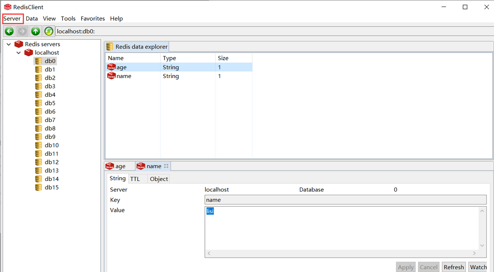Select the name key row

point(179,76)
